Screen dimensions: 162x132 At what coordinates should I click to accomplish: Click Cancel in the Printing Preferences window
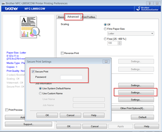(x=95, y=126)
